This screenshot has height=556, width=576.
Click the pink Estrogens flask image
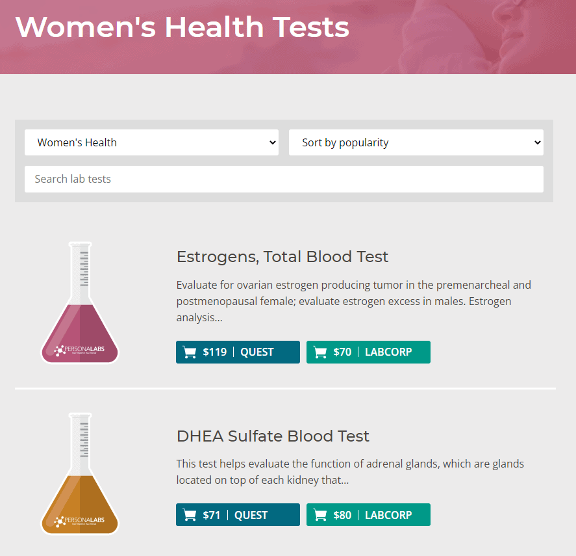80,303
